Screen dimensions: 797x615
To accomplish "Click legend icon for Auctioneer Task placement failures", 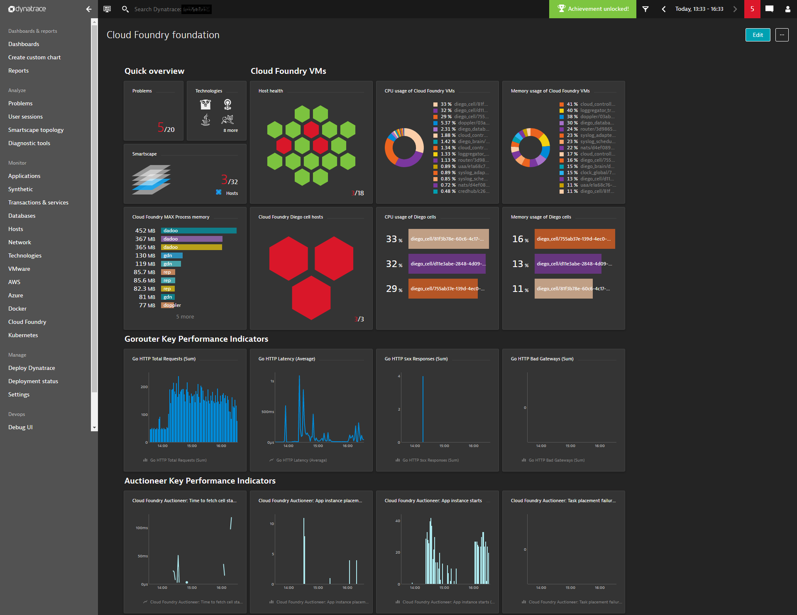I will (x=524, y=602).
